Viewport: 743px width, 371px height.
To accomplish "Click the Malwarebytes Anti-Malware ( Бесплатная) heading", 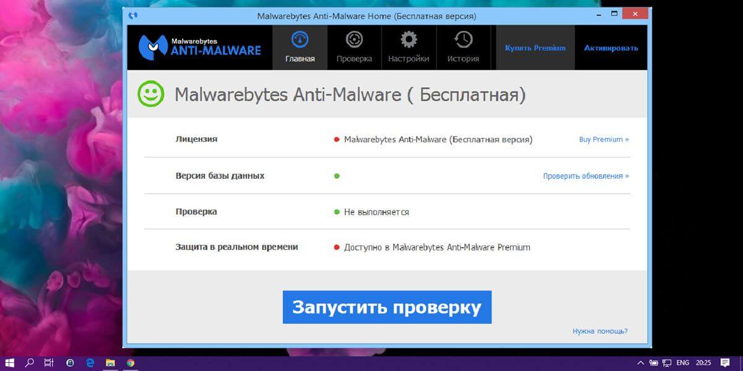I will coord(350,95).
